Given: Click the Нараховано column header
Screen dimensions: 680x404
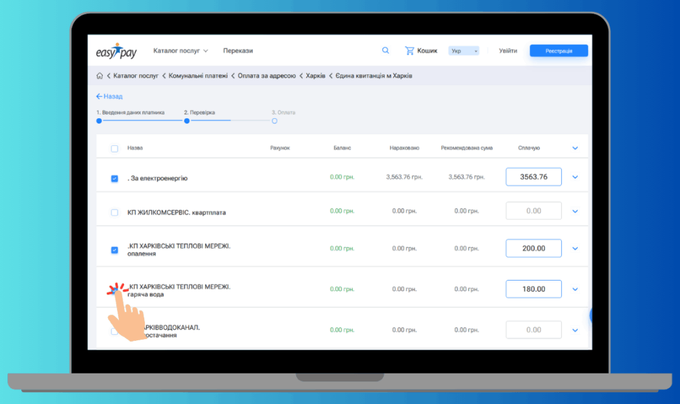Looking at the screenshot, I should pos(404,148).
